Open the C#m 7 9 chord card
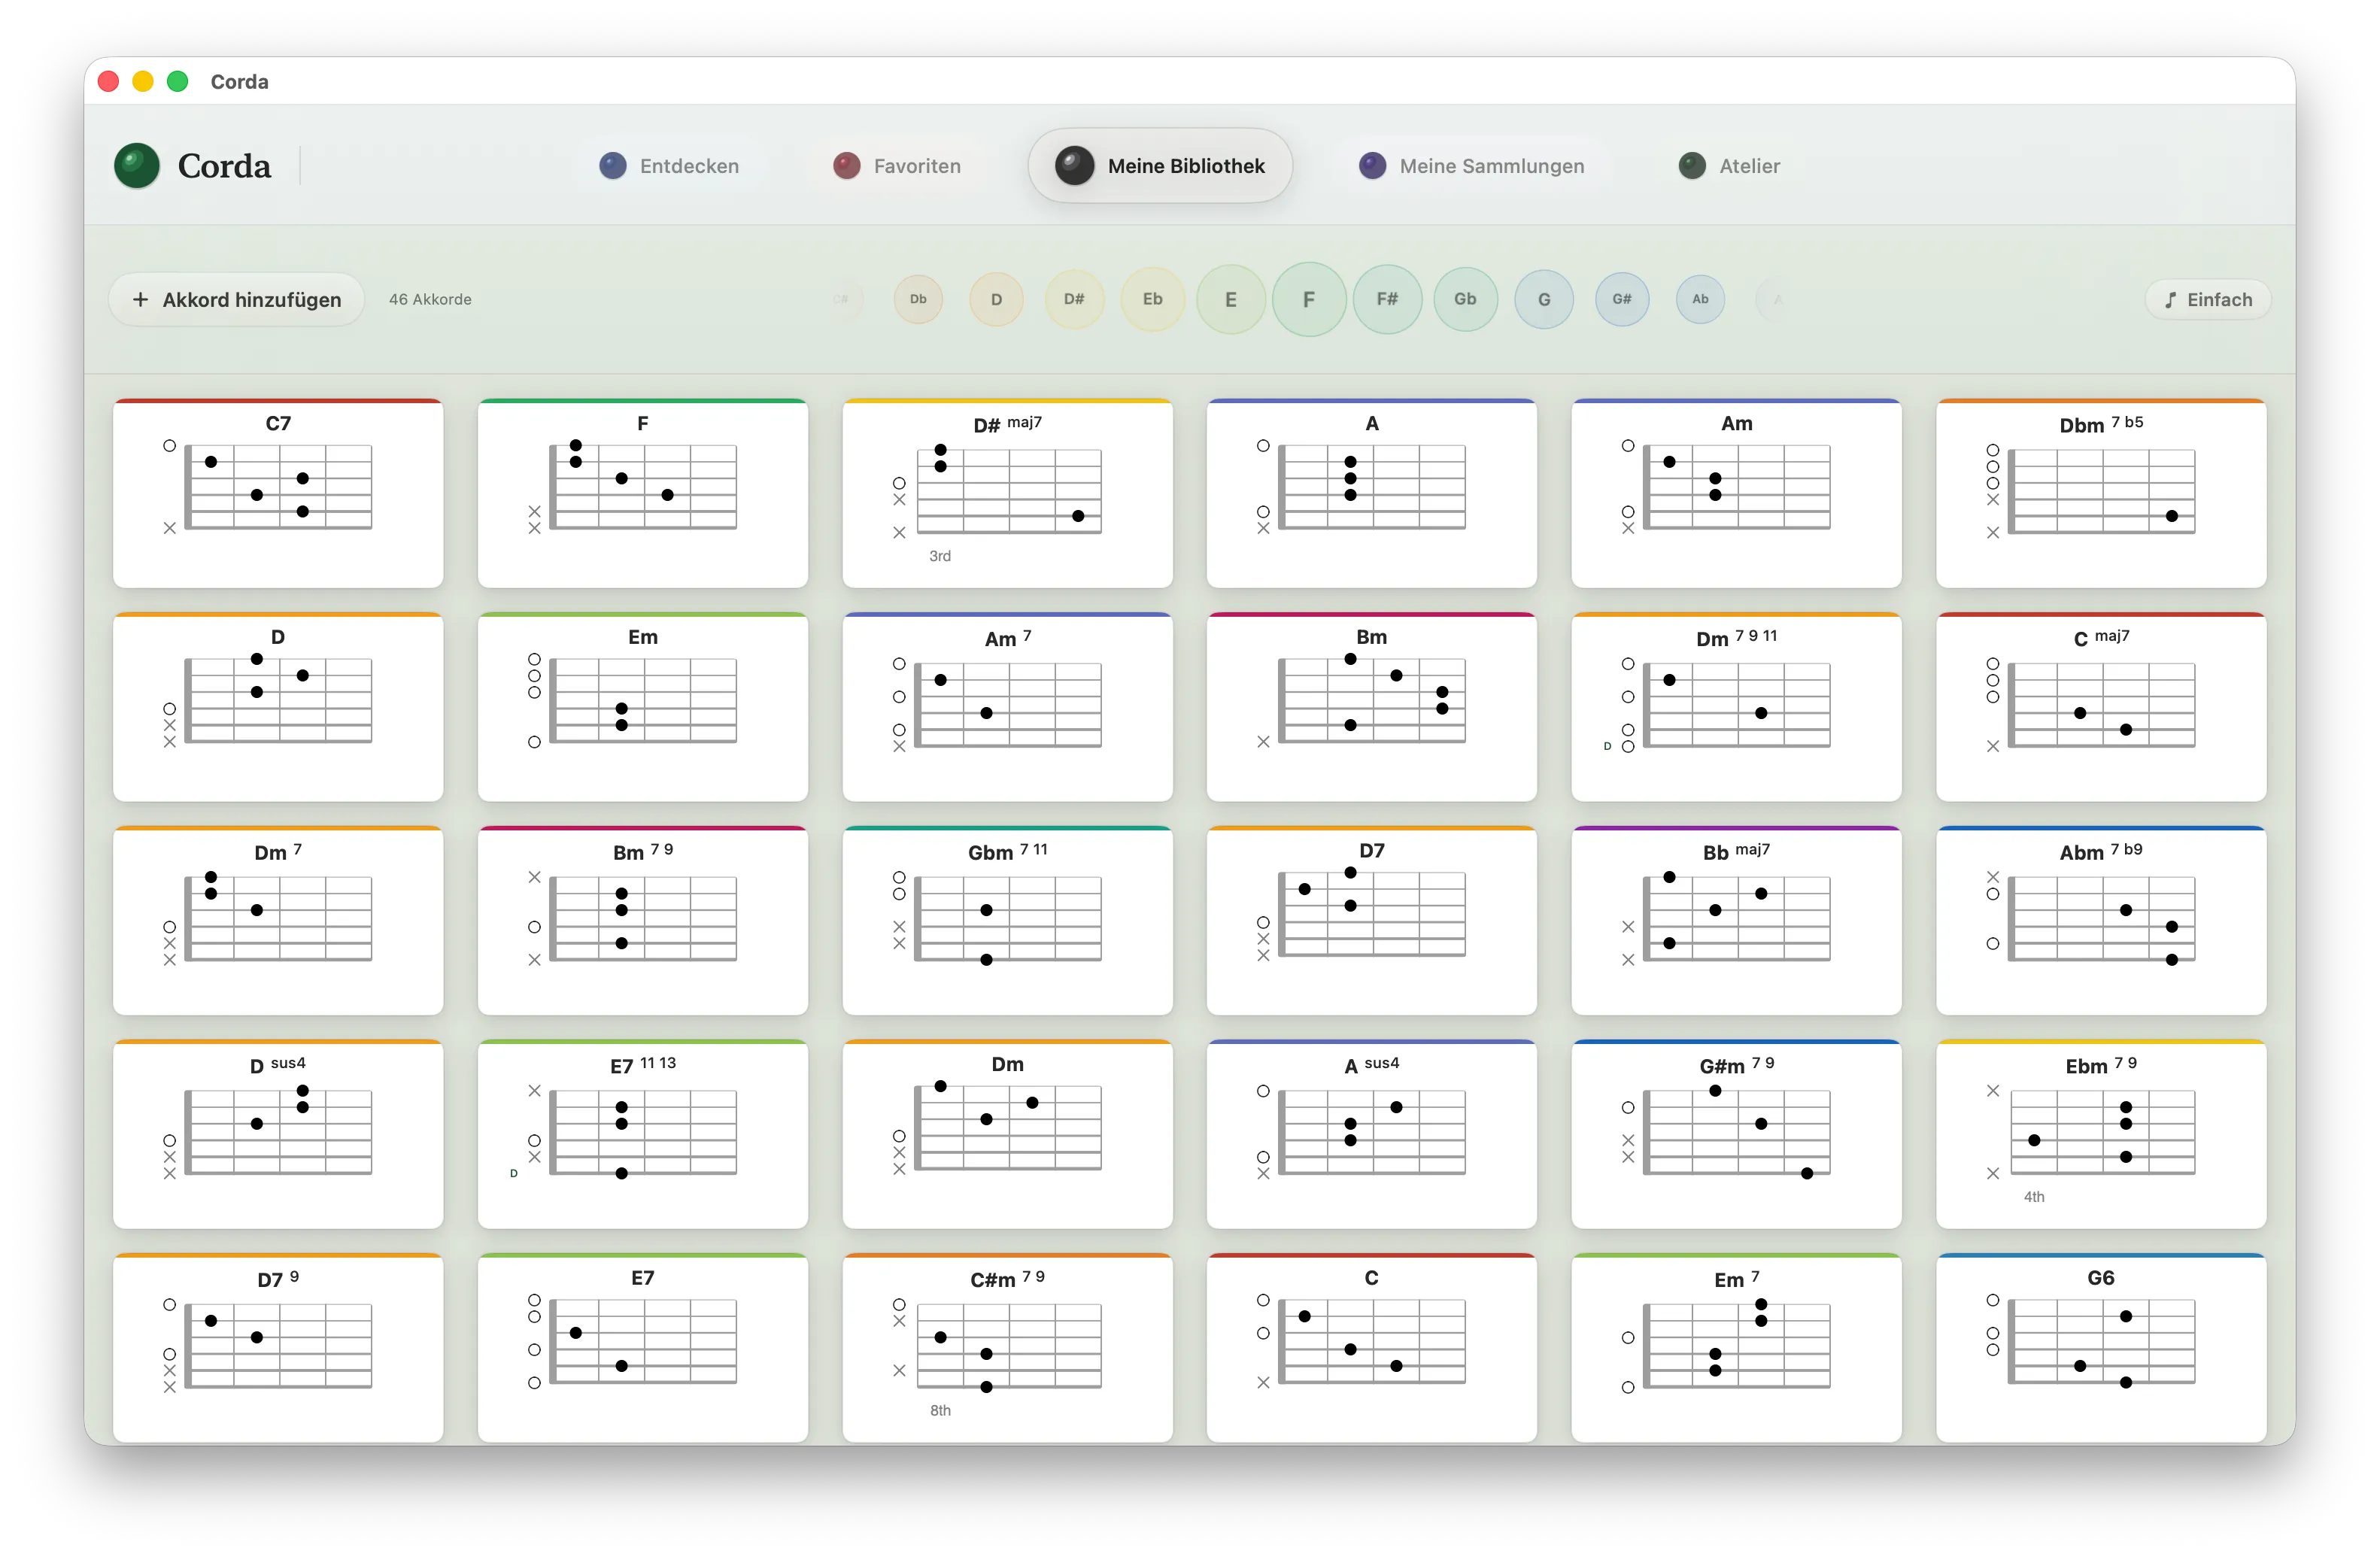2380x1557 pixels. click(x=1008, y=1348)
